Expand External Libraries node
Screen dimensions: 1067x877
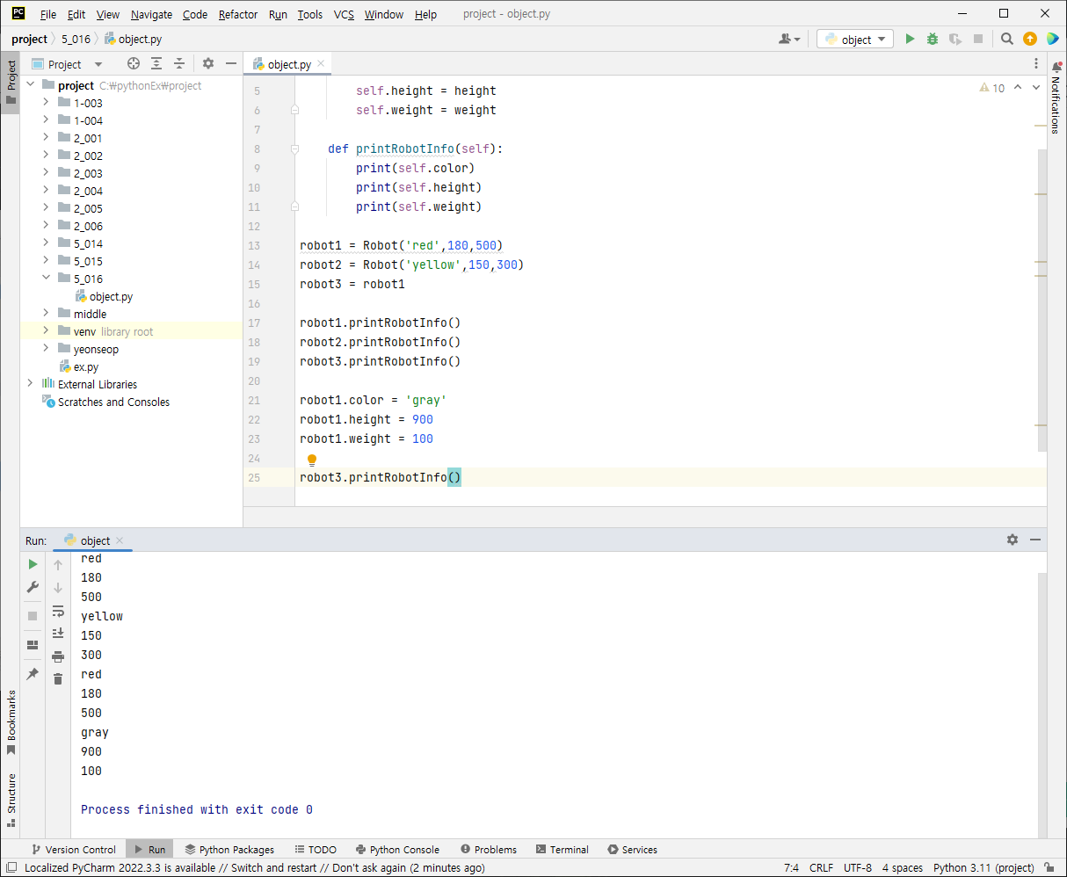pos(30,384)
